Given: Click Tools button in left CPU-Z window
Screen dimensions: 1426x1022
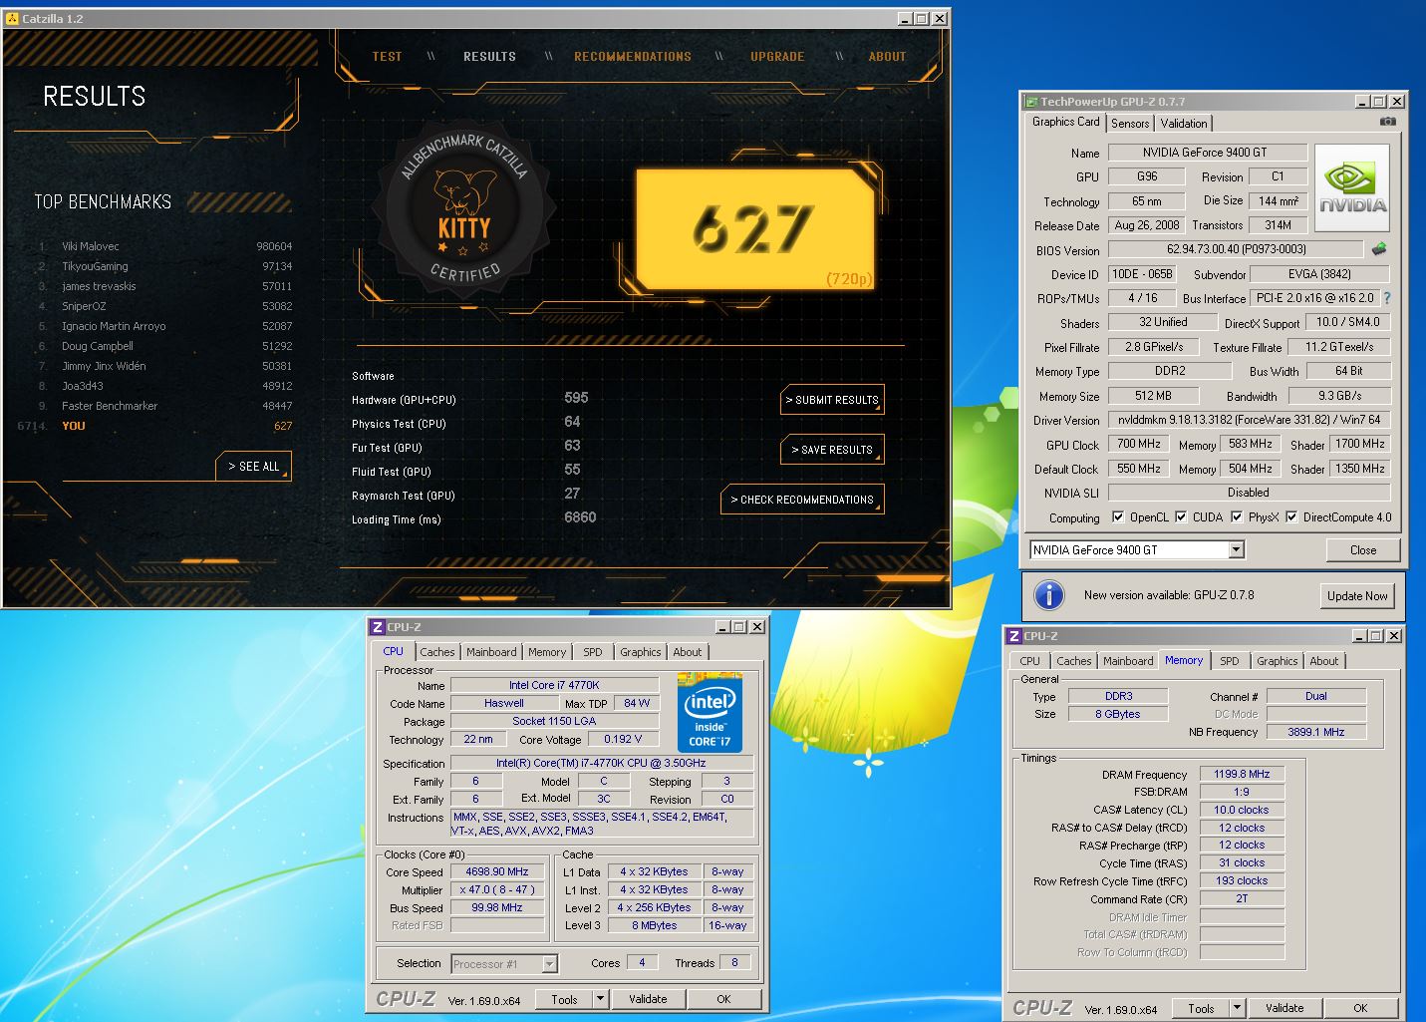Looking at the screenshot, I should click(x=564, y=999).
